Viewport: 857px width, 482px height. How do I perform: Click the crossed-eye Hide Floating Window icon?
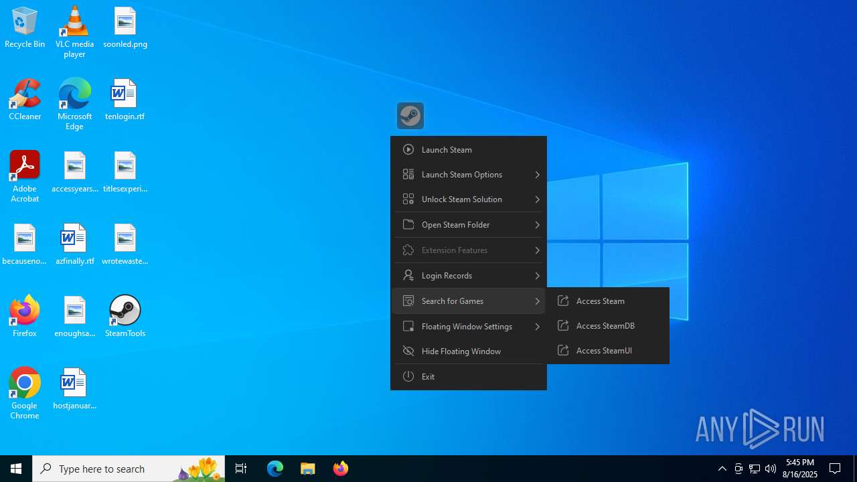(408, 351)
